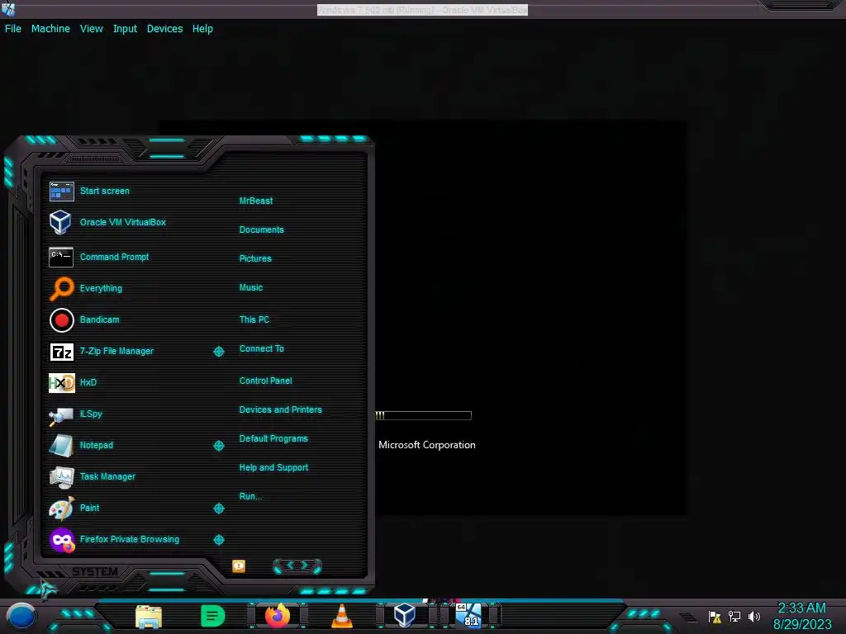Open the green notes app on taskbar
Image resolution: width=846 pixels, height=634 pixels.
tap(212, 616)
